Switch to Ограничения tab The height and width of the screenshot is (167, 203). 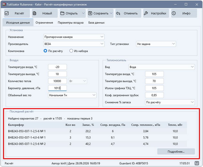(x=44, y=23)
